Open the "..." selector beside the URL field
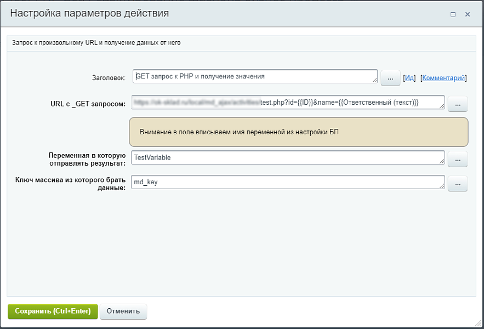Image resolution: width=484 pixels, height=329 pixels. coord(457,104)
